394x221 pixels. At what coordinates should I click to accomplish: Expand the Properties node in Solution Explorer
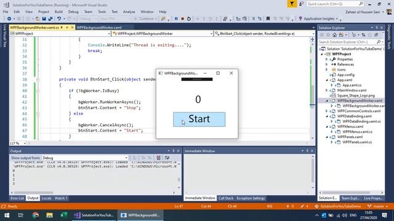327,59
